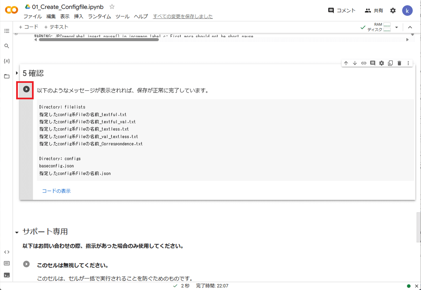
Task: Click the Directory: configs line
Action: [60, 159]
